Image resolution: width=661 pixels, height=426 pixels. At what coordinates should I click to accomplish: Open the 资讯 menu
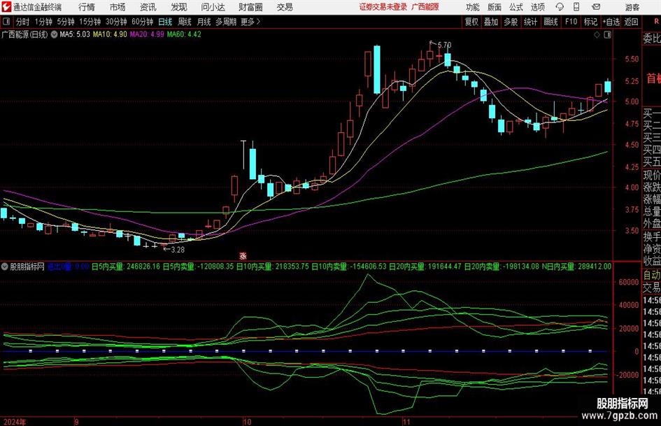click(x=148, y=7)
